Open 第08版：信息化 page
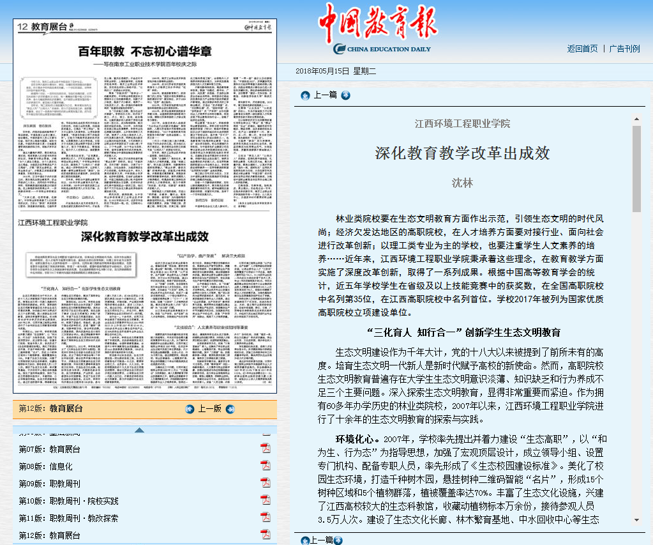653x545 pixels. coord(46,466)
